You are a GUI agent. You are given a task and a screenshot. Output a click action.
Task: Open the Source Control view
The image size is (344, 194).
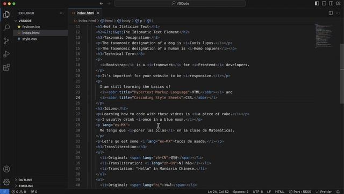tap(6, 41)
